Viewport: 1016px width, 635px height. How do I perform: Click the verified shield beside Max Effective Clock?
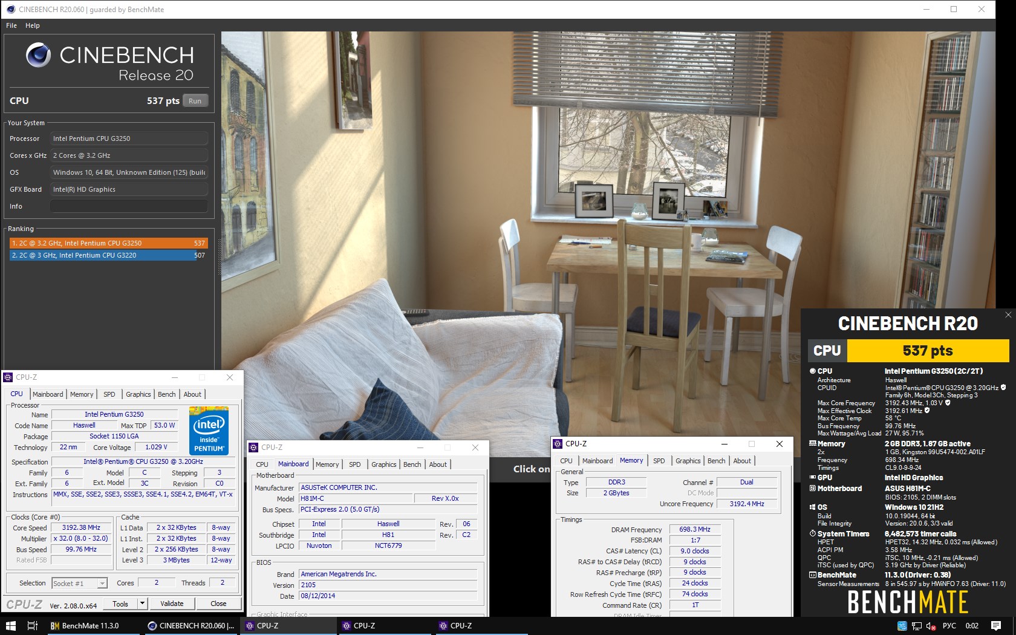coord(926,411)
